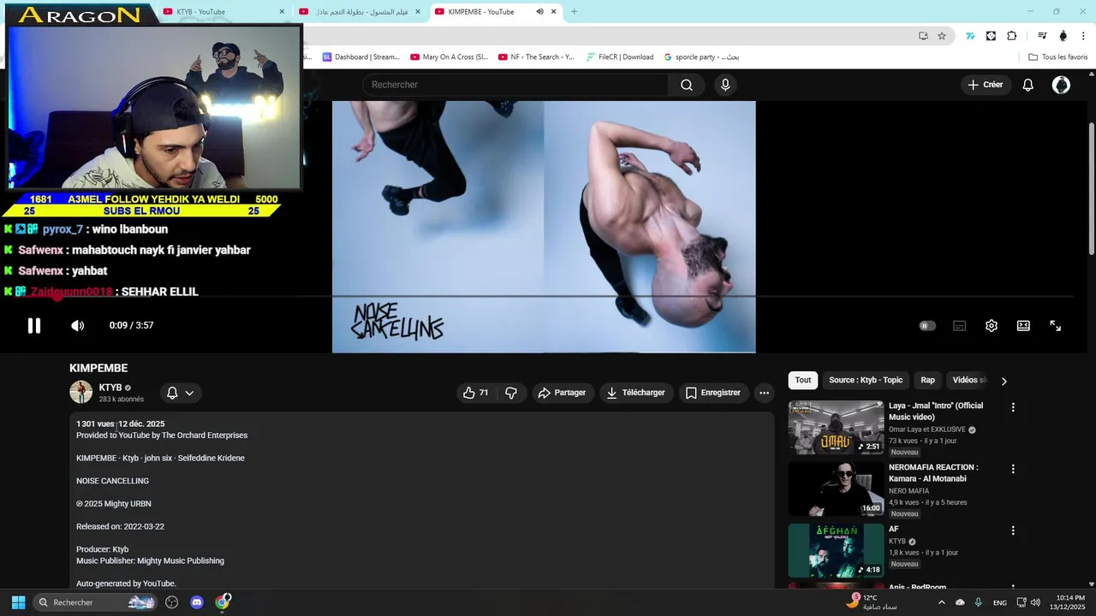Open the taskbar weather widget
This screenshot has width=1096, height=616.
[872, 602]
